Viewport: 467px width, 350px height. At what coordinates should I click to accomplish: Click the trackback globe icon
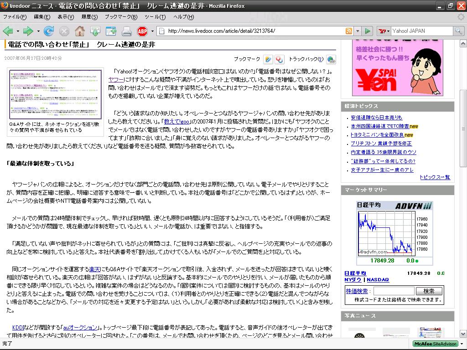(x=331, y=59)
